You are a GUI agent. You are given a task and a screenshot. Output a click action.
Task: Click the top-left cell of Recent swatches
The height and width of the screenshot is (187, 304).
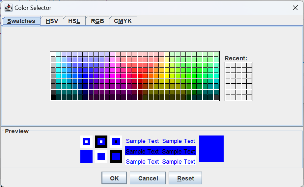point(228,65)
